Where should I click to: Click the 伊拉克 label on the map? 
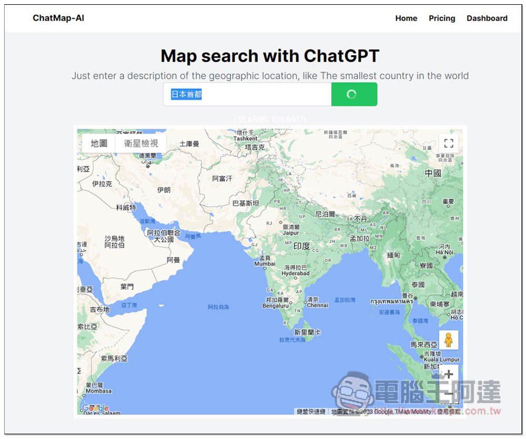coord(103,184)
